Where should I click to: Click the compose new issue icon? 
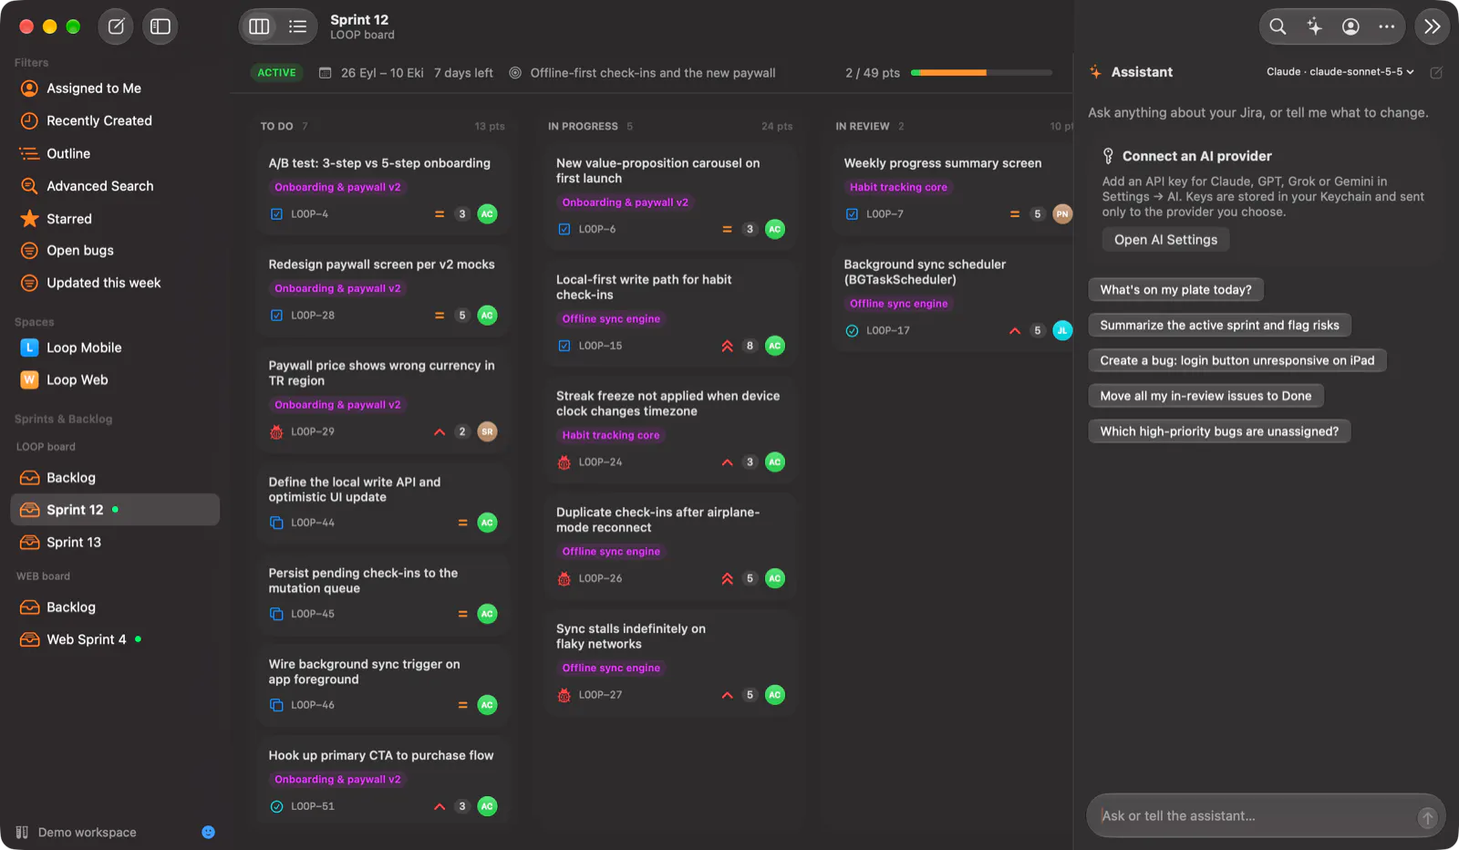pos(116,26)
